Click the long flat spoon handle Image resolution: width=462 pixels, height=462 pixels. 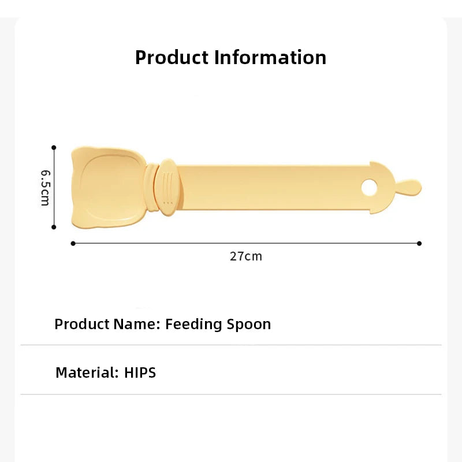(x=271, y=188)
